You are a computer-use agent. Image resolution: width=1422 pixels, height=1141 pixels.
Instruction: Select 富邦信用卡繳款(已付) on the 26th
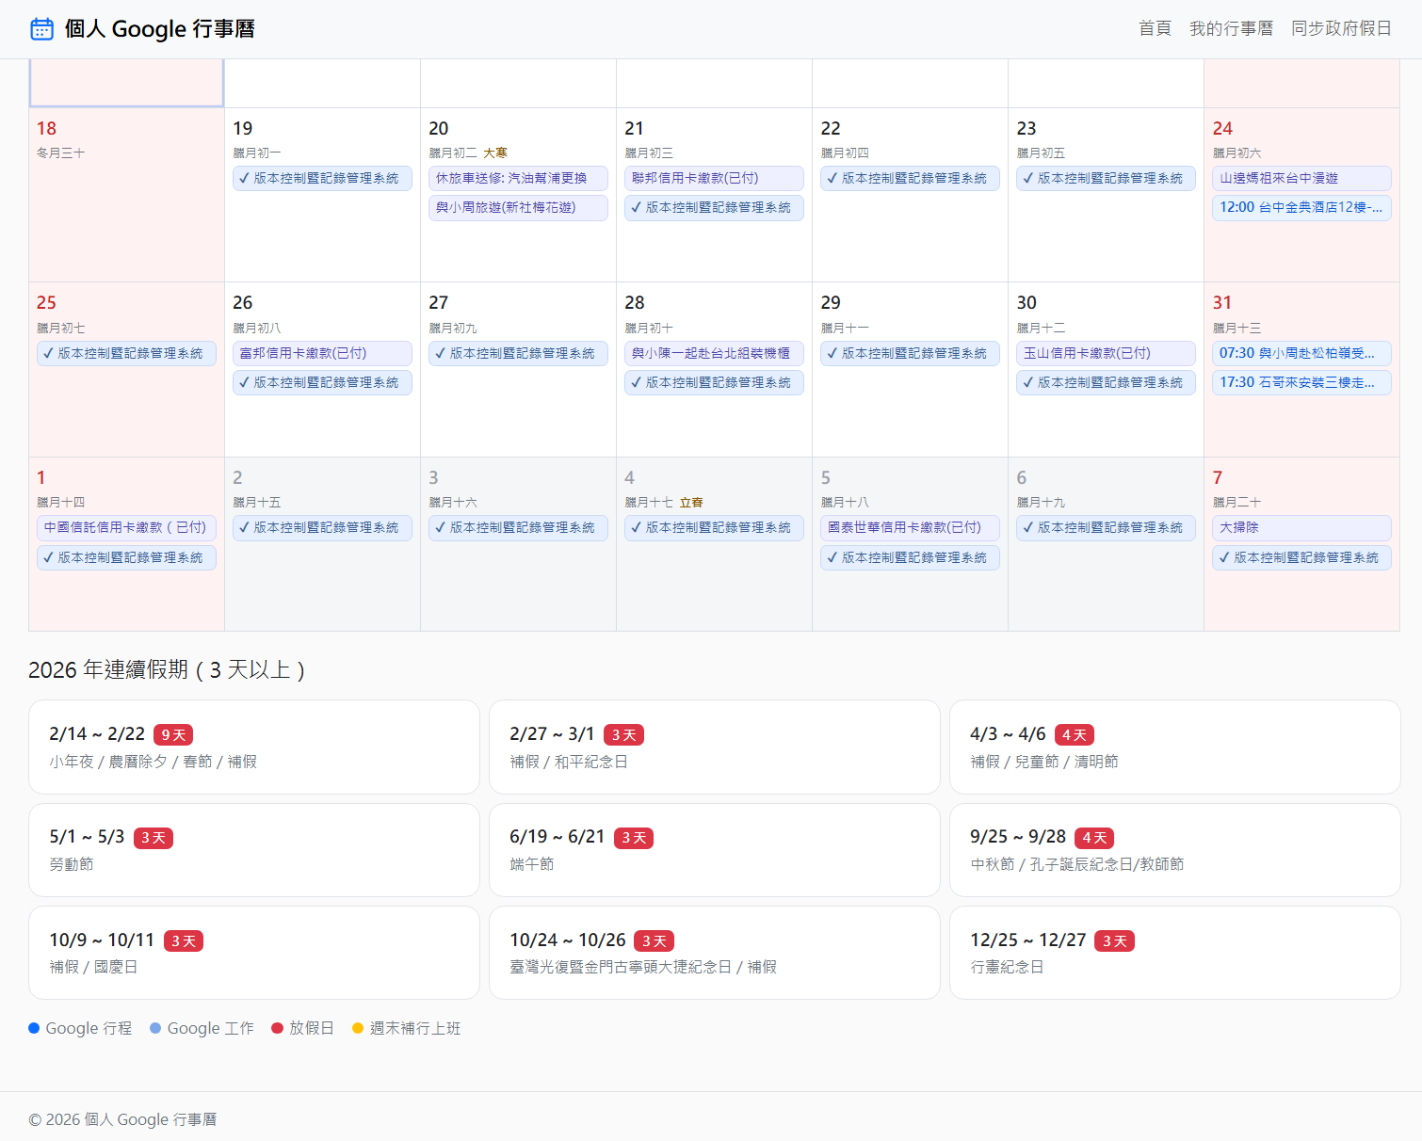(x=322, y=353)
